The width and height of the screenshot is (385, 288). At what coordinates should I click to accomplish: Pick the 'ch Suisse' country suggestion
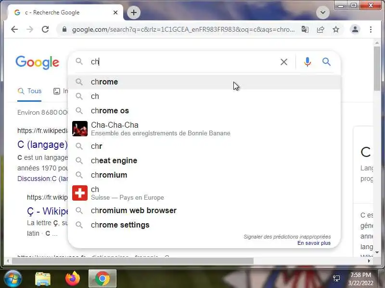pos(204,193)
